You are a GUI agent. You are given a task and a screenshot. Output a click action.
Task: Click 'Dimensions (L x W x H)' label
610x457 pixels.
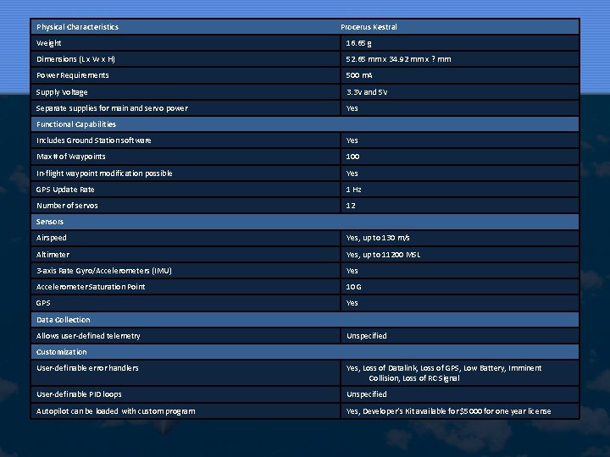76,59
